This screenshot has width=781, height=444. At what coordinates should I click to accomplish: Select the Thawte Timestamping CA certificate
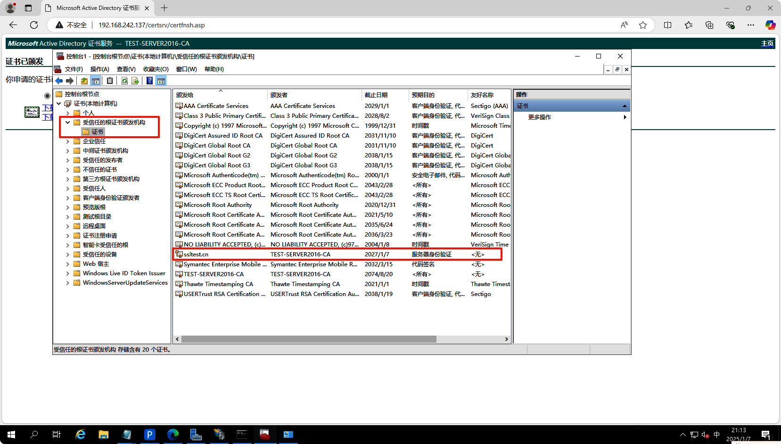click(343, 284)
